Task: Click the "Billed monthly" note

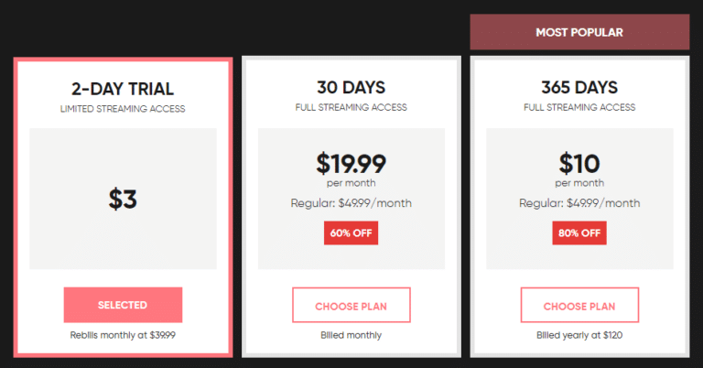Action: click(x=351, y=335)
